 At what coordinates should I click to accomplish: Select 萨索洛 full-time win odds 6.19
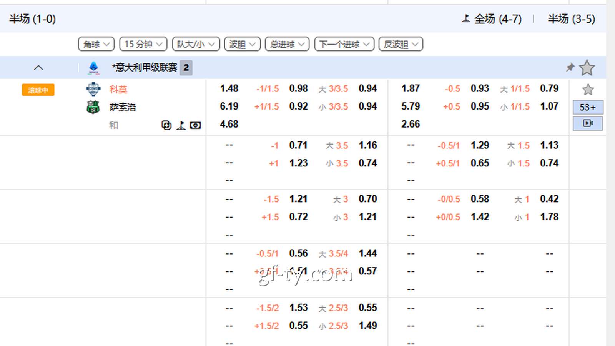coord(229,106)
